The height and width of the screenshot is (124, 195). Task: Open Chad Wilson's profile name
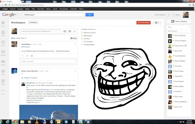pyautogui.click(x=26, y=44)
